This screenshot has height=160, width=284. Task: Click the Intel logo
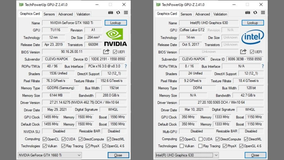[x=252, y=37]
